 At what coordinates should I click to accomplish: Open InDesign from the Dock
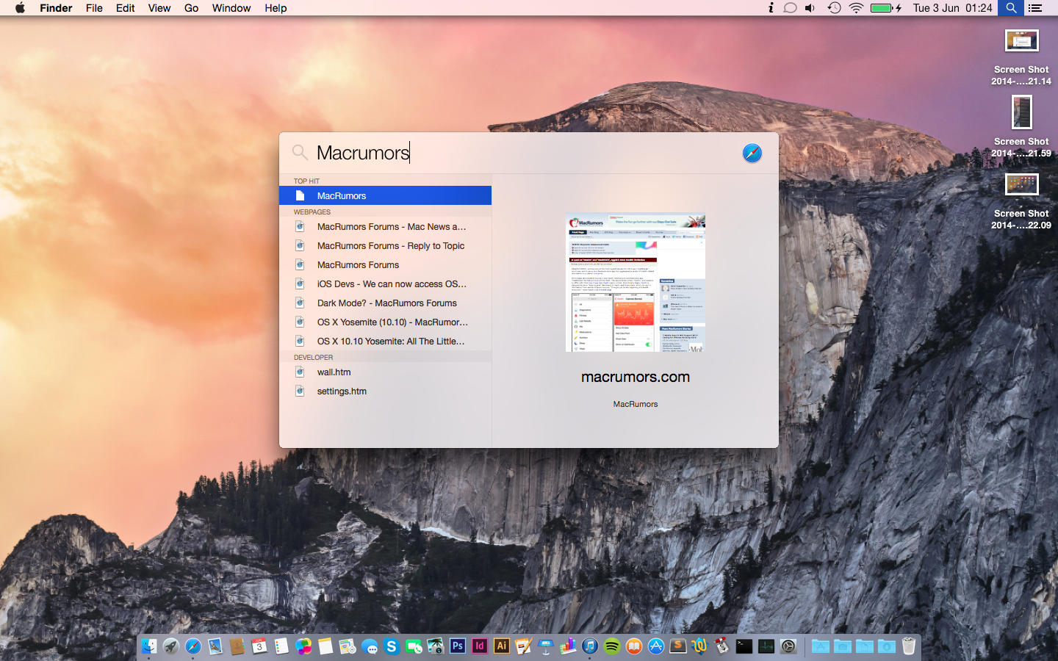[x=480, y=646]
